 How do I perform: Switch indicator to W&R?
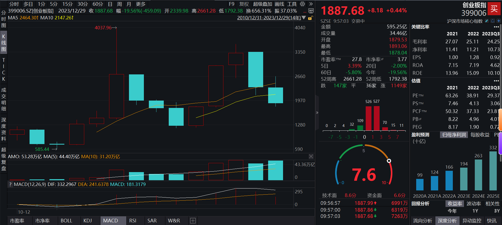174,221
